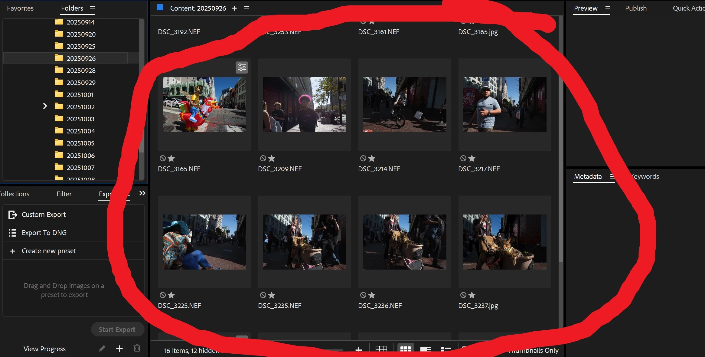Click the Start Export button
This screenshot has height=357, width=705.
point(117,329)
